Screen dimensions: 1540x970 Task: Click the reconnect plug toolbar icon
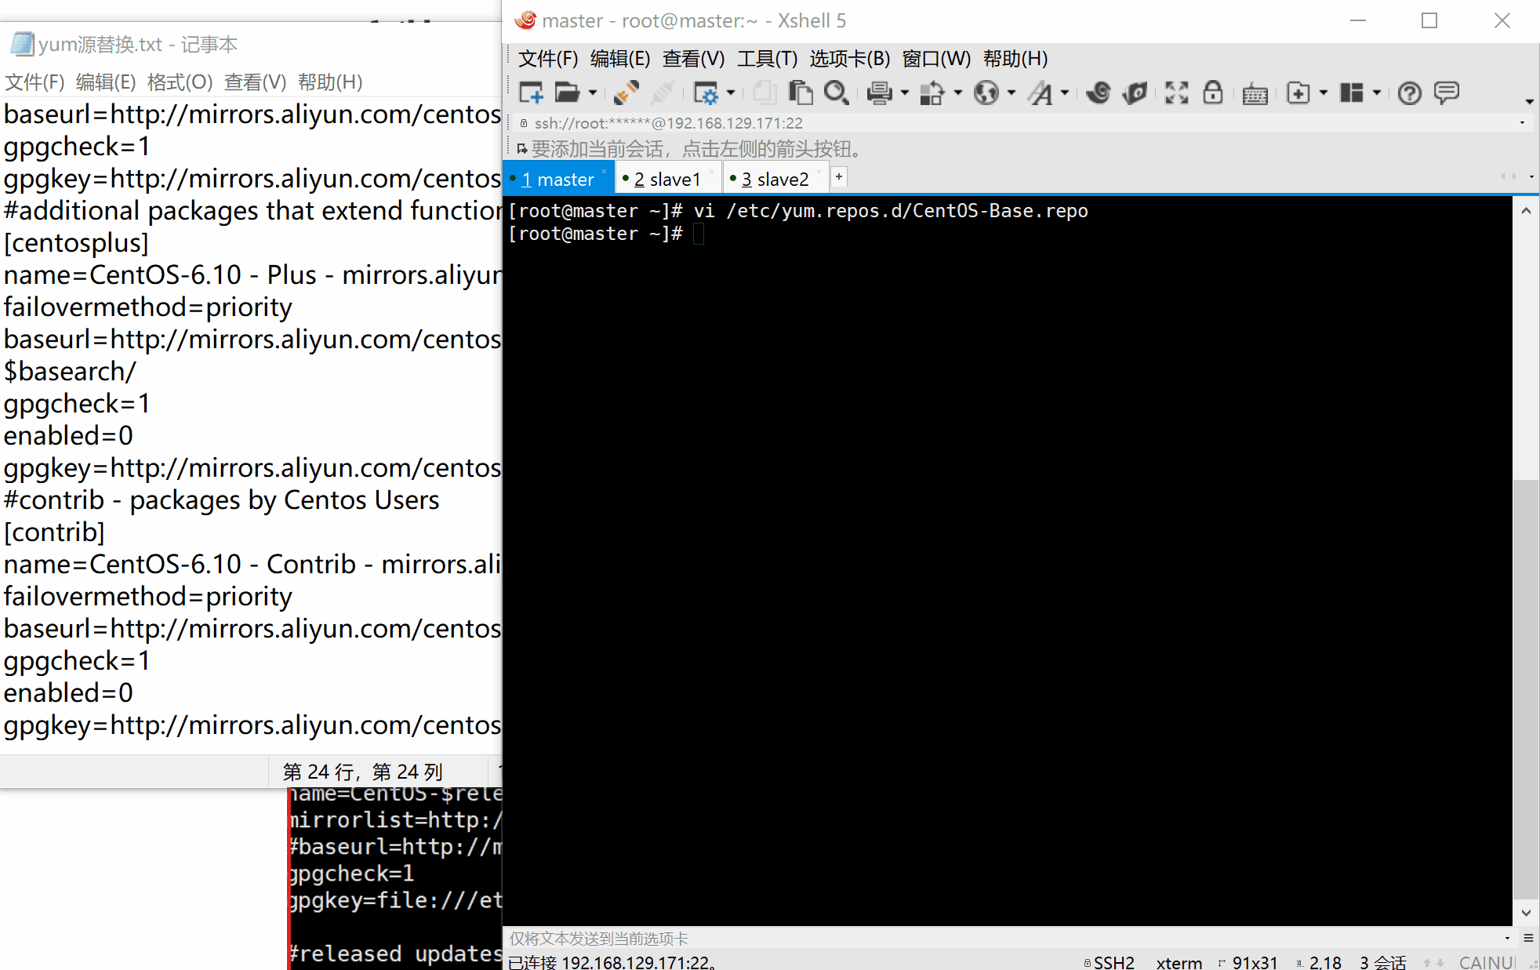click(626, 93)
